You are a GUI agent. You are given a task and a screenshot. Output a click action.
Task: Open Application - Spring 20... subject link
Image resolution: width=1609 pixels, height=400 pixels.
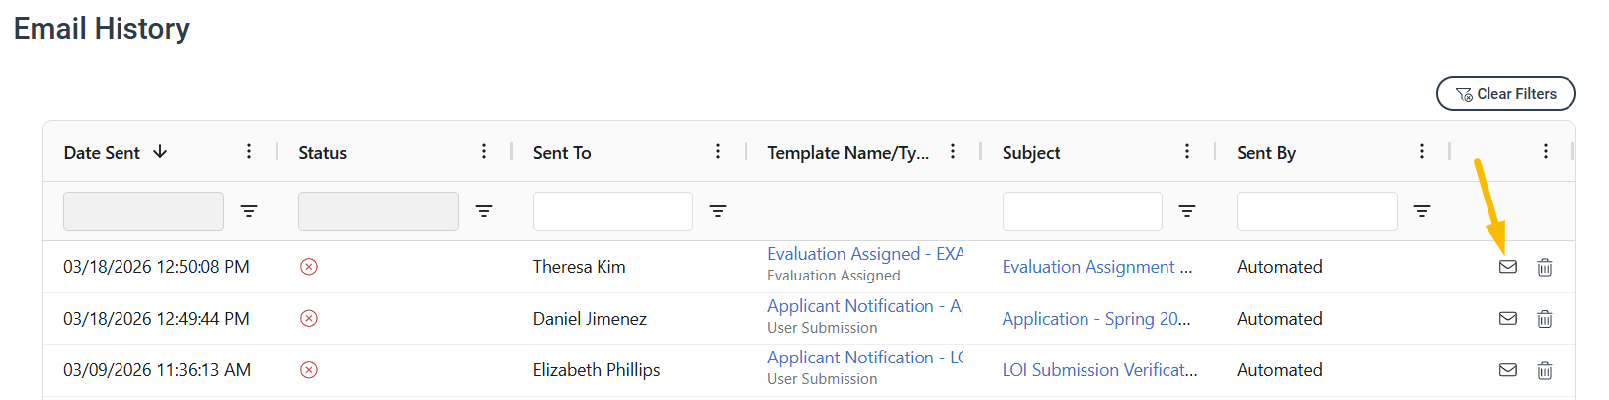(1096, 319)
